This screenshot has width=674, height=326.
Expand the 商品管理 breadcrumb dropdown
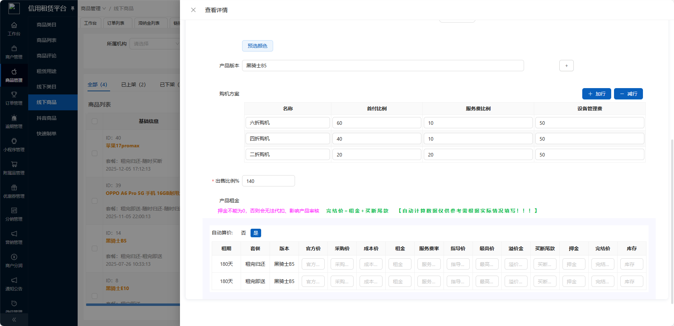[93, 8]
